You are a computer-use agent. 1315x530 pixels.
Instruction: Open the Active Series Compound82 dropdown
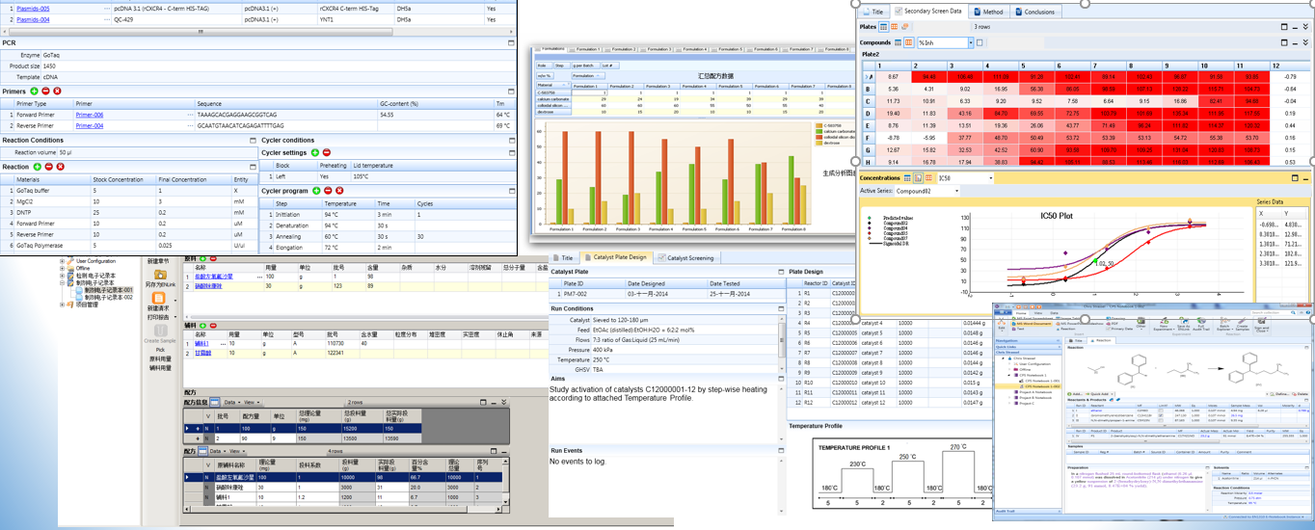coord(956,191)
